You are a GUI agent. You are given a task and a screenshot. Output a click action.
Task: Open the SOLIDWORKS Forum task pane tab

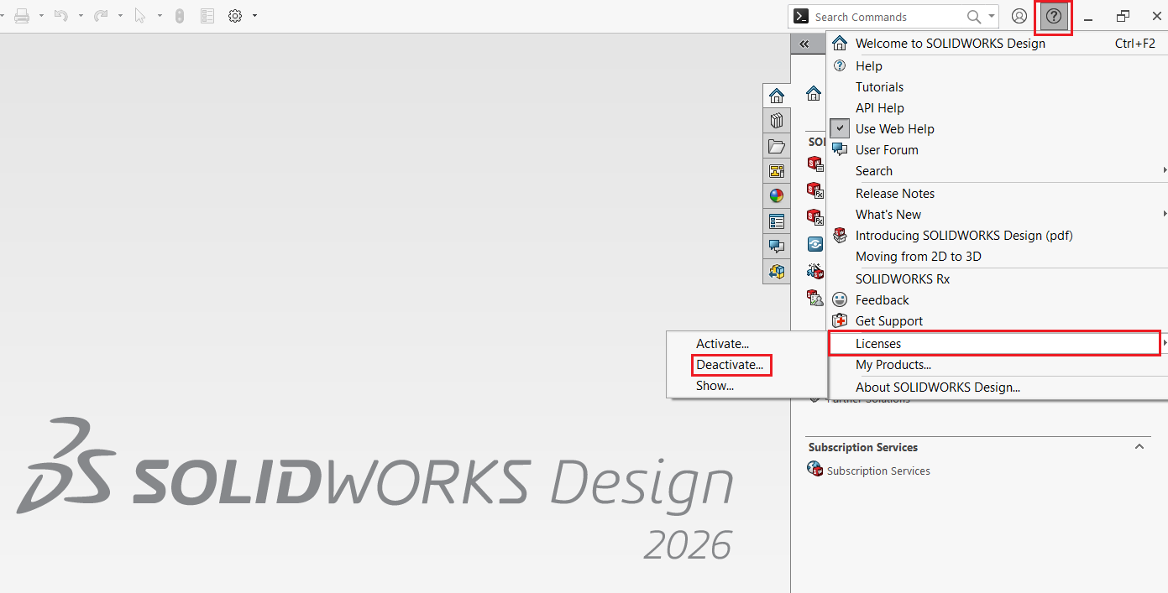point(777,247)
